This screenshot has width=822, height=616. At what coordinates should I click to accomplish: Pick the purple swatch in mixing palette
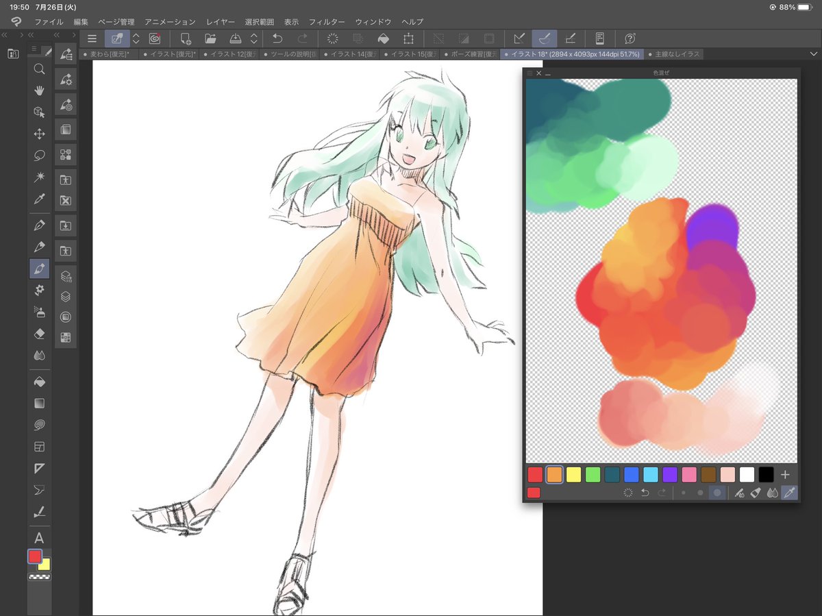670,474
